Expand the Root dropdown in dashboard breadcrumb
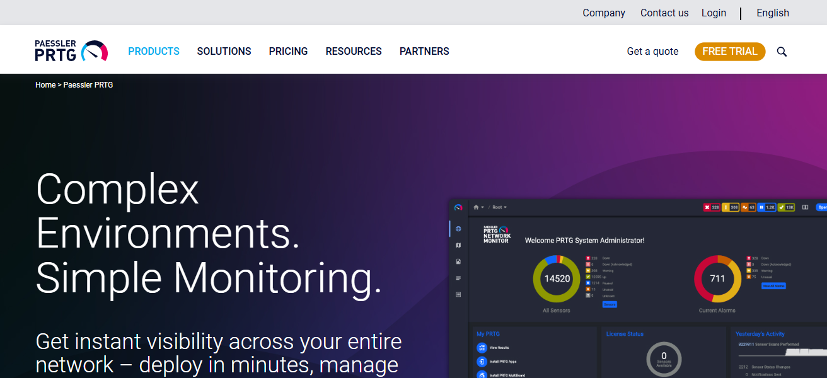827x378 pixels. click(499, 207)
